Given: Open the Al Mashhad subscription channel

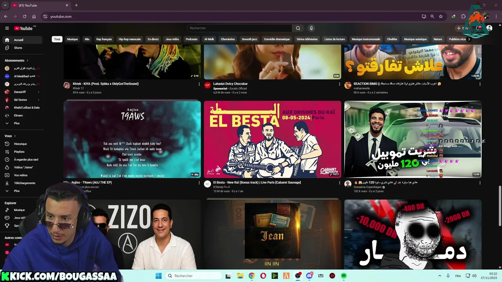Looking at the screenshot, I should point(22,76).
